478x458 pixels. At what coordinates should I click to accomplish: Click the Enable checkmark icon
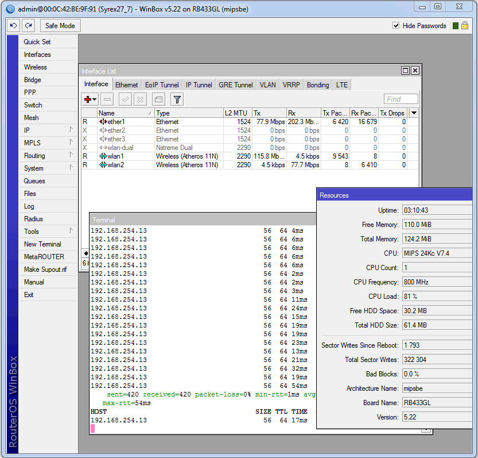[125, 99]
